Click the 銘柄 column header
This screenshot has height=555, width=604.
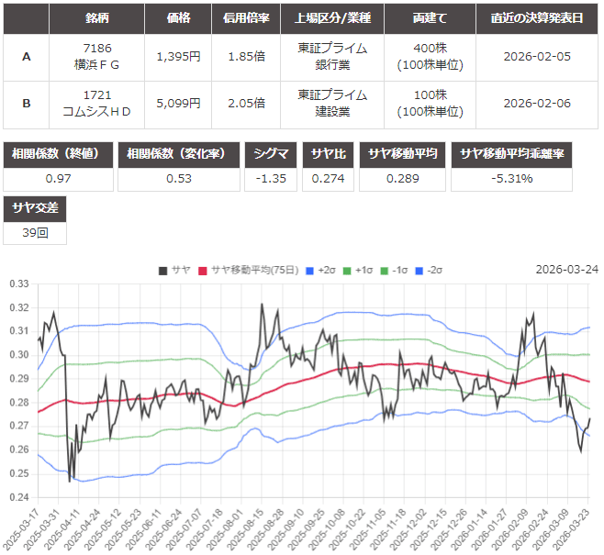tap(97, 18)
